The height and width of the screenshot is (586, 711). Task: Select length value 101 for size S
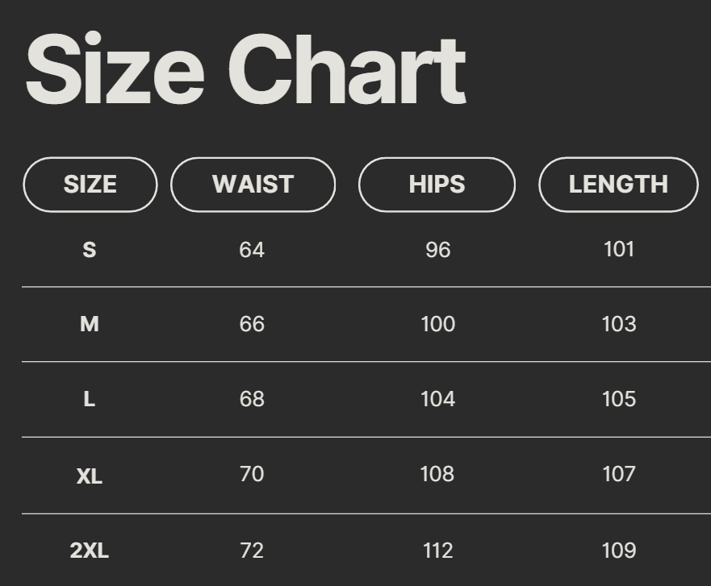(x=619, y=249)
